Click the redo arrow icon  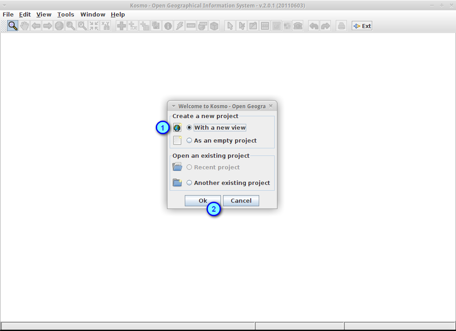tap(326, 26)
